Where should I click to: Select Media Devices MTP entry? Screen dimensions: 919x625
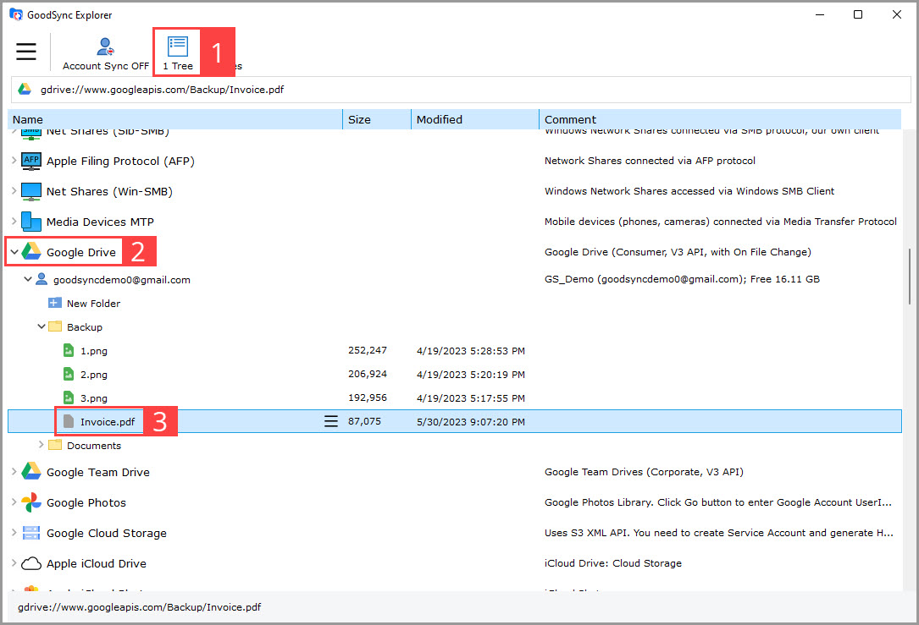100,222
